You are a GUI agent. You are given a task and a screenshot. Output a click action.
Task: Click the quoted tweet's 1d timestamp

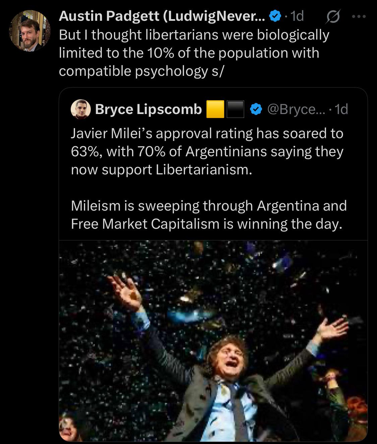pyautogui.click(x=341, y=109)
